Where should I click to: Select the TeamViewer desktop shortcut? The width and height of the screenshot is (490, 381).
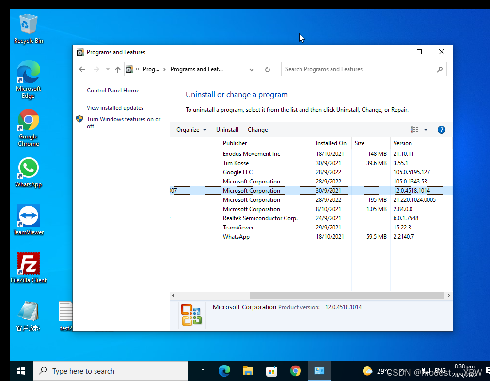(29, 220)
